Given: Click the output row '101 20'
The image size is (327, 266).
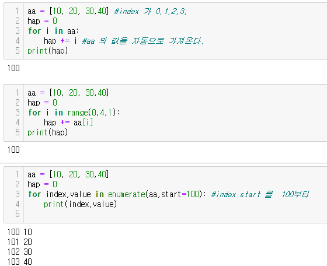Looking at the screenshot, I should click(20, 242).
